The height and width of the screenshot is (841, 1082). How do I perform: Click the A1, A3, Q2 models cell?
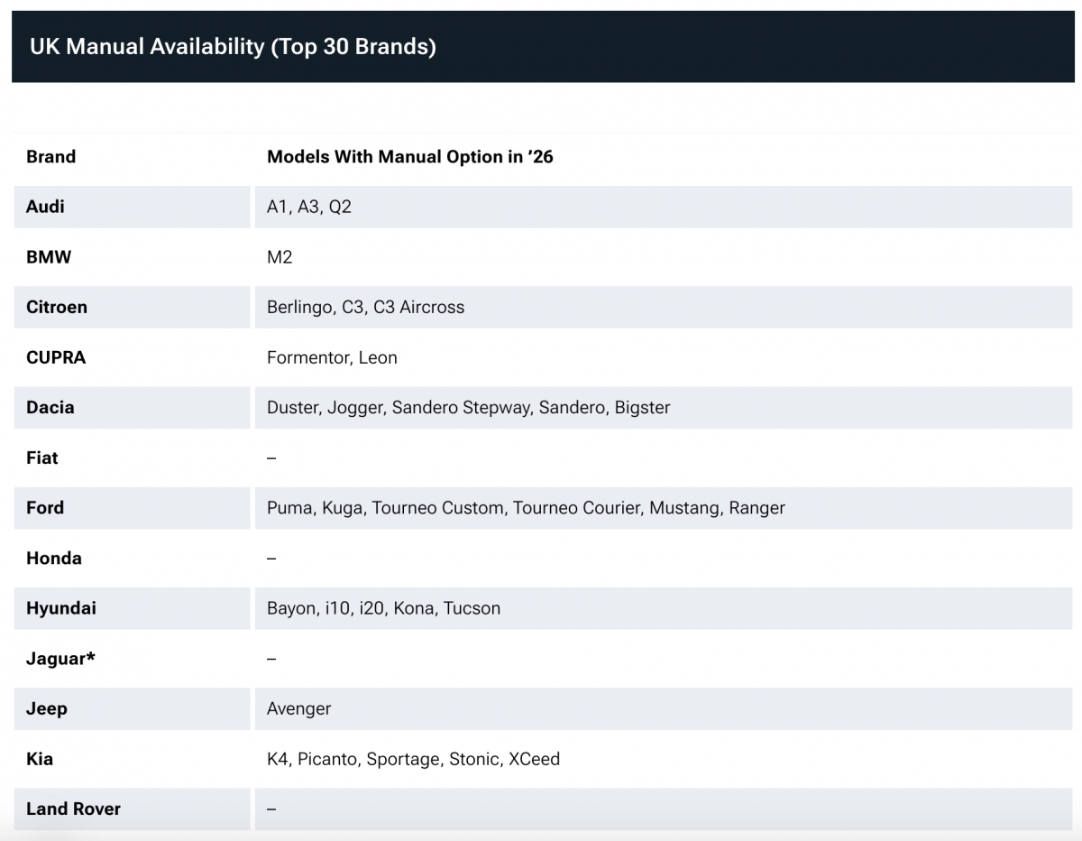click(309, 207)
